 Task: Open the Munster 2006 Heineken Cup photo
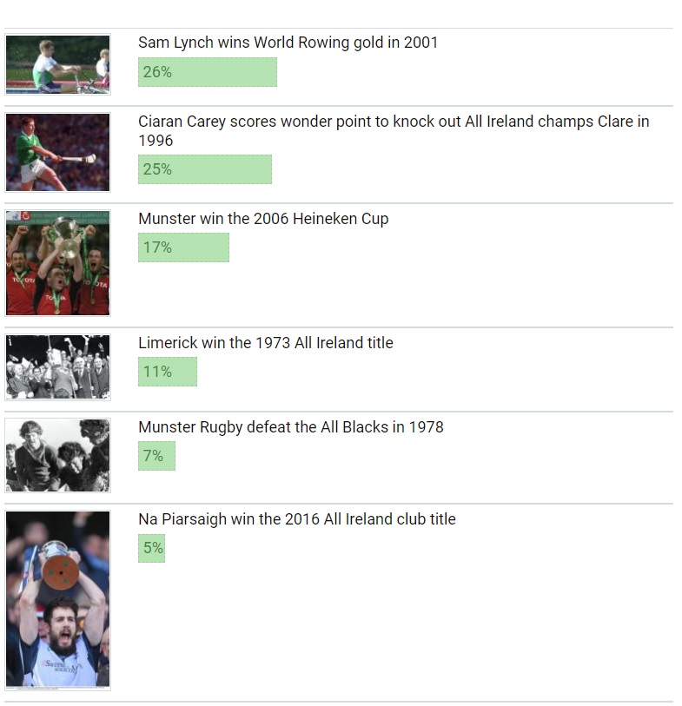click(x=57, y=262)
